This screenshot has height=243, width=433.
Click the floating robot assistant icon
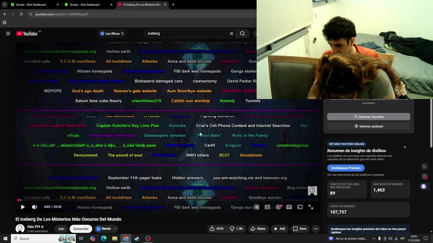[424, 186]
